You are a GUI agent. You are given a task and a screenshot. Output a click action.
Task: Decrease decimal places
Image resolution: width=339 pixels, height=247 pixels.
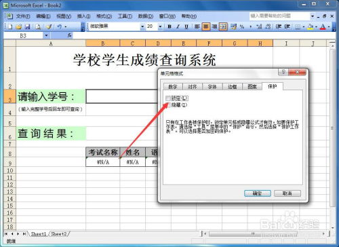(x=268, y=26)
